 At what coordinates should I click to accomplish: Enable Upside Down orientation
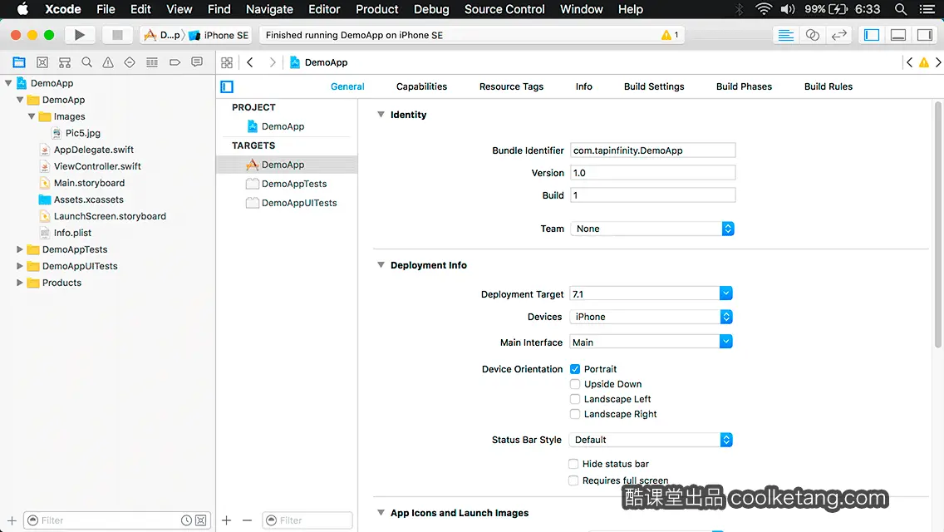click(x=575, y=384)
